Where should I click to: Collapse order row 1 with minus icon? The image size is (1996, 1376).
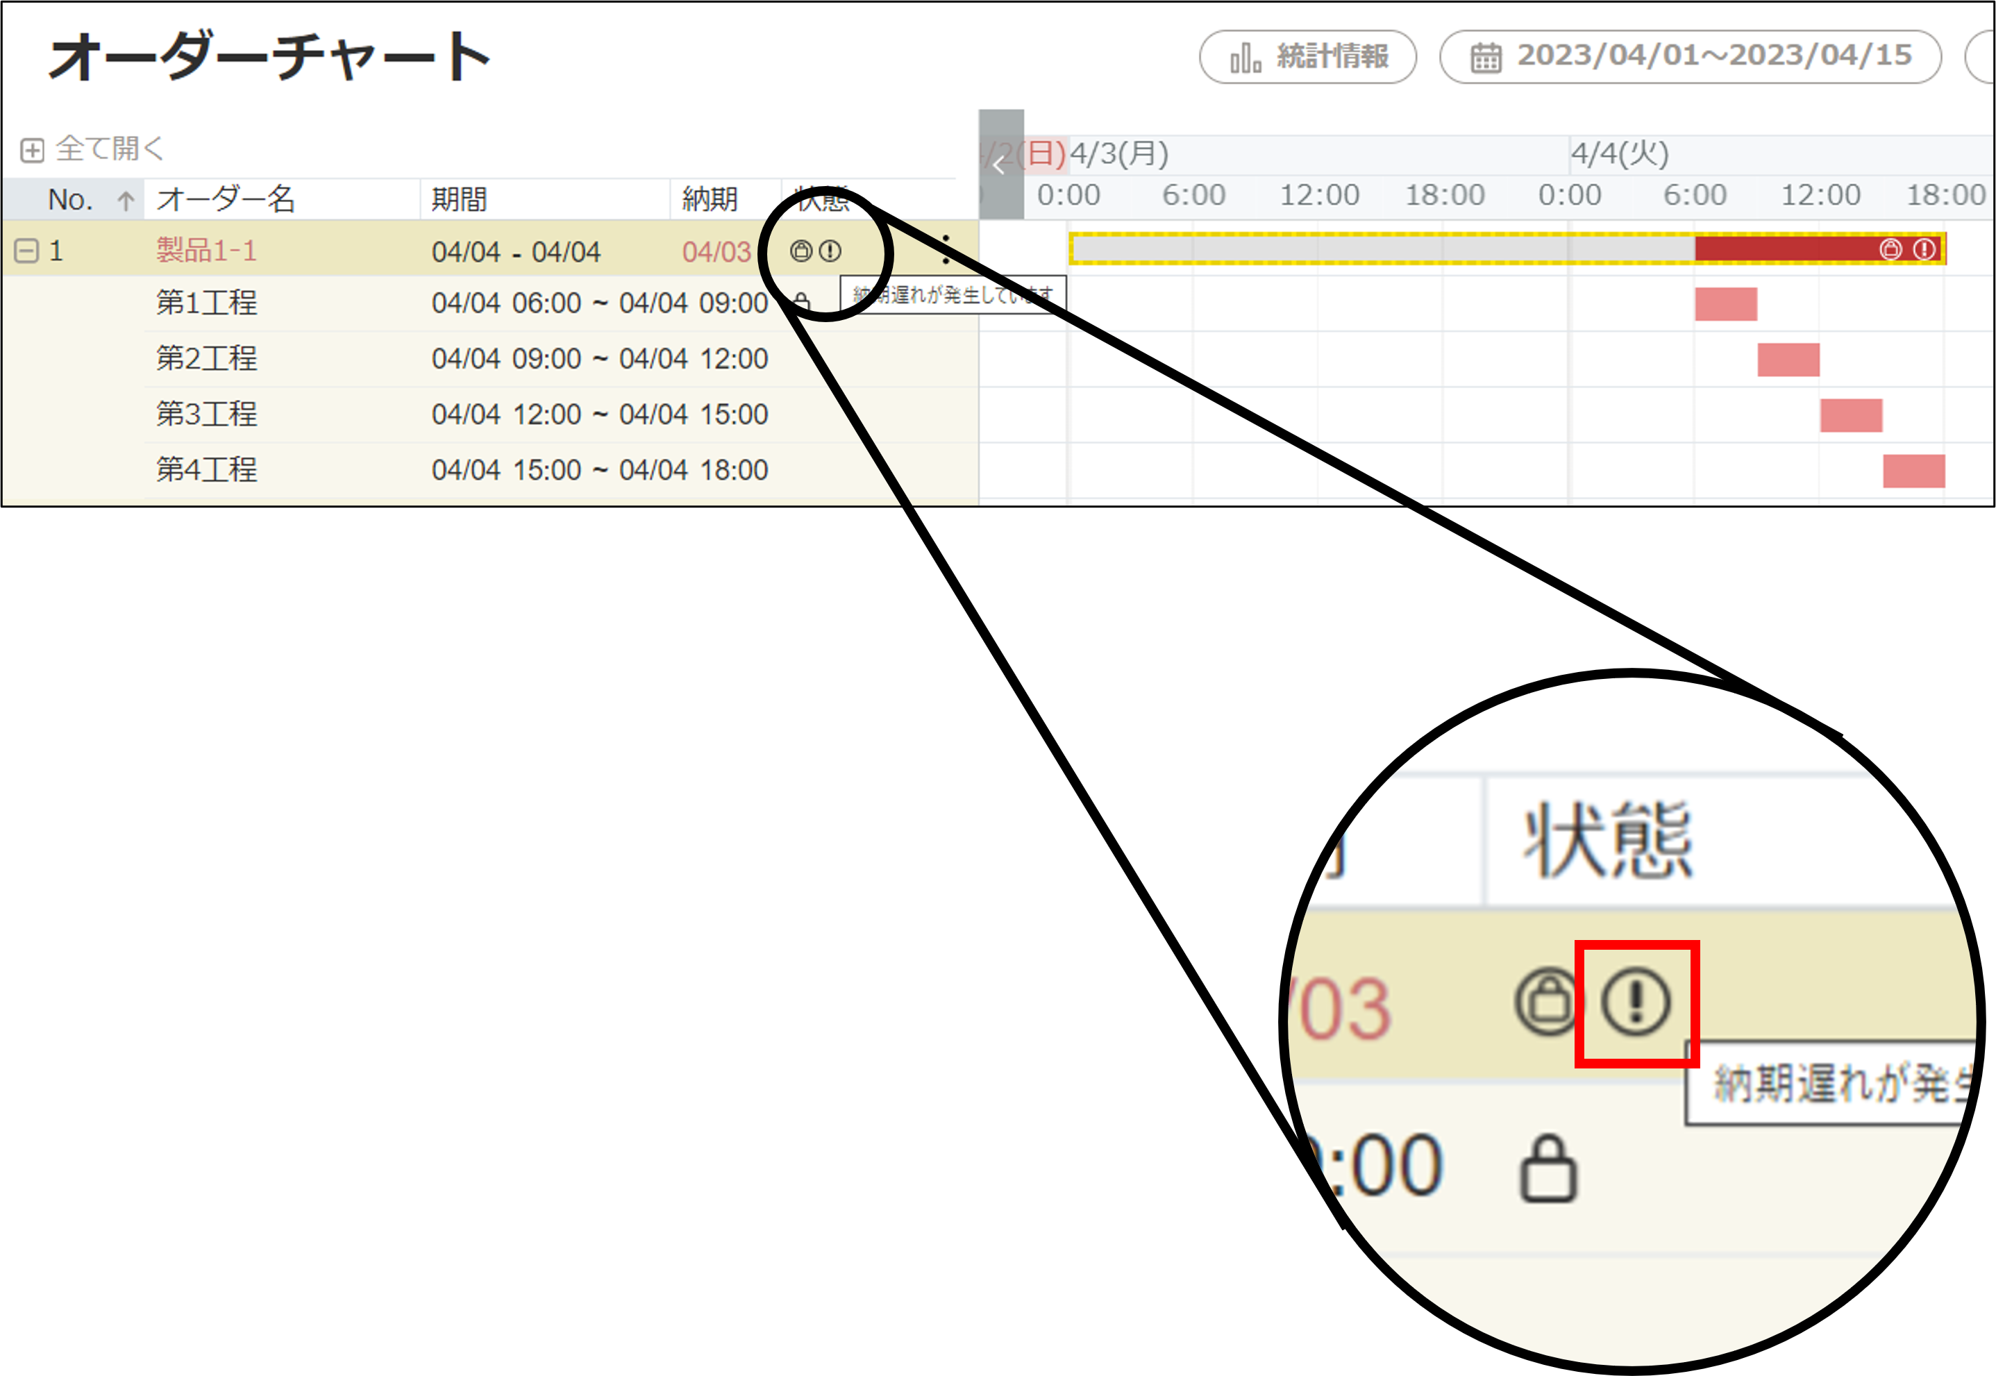click(x=26, y=251)
